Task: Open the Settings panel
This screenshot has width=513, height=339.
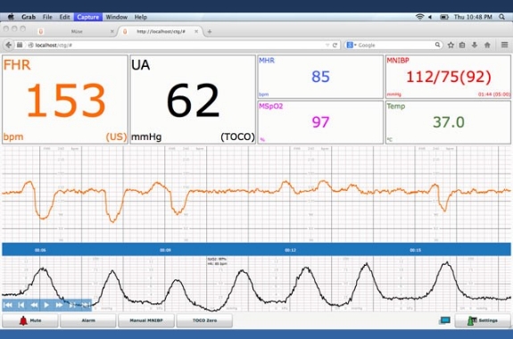Action: 483,320
